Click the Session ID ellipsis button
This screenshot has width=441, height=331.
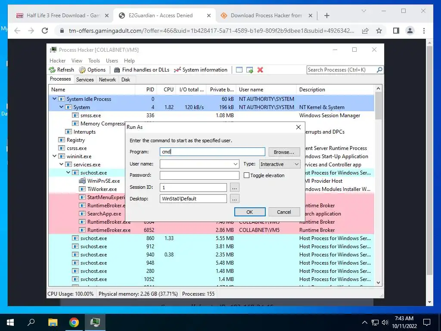(235, 187)
